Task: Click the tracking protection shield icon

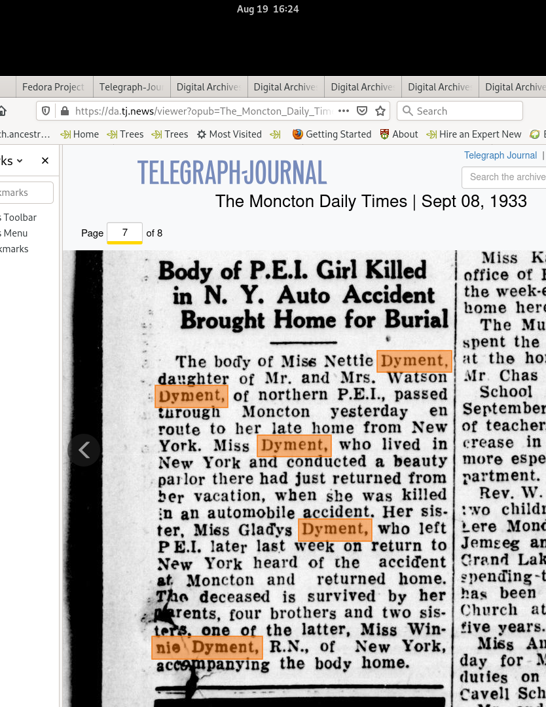Action: coord(46,111)
